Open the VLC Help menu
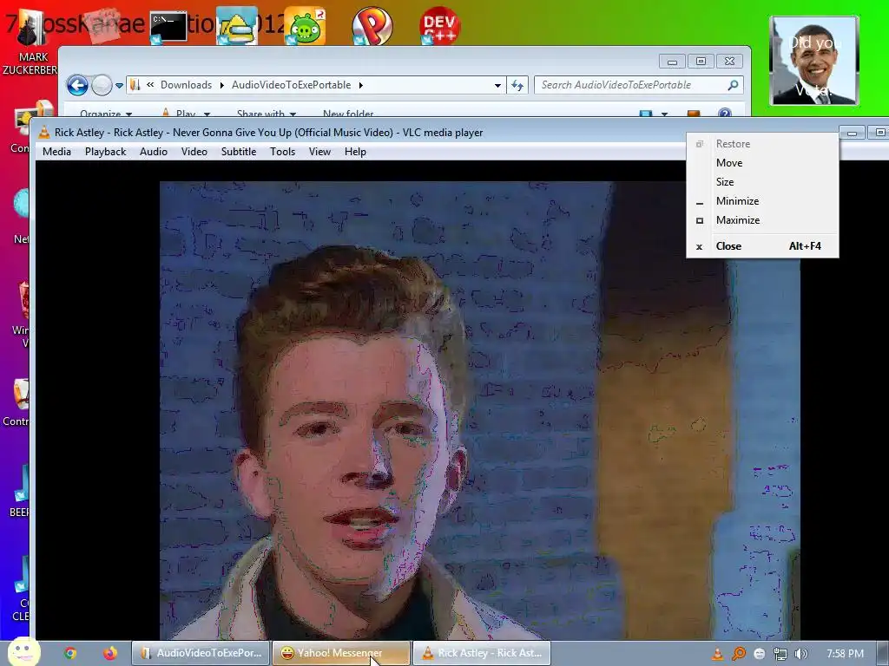The width and height of the screenshot is (889, 666). (355, 152)
